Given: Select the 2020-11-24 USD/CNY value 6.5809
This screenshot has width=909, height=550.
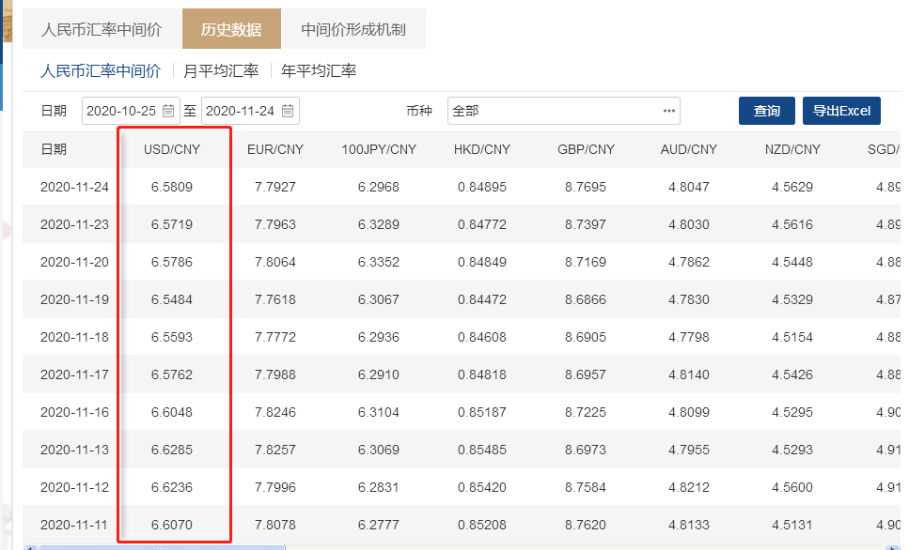Looking at the screenshot, I should [x=172, y=187].
